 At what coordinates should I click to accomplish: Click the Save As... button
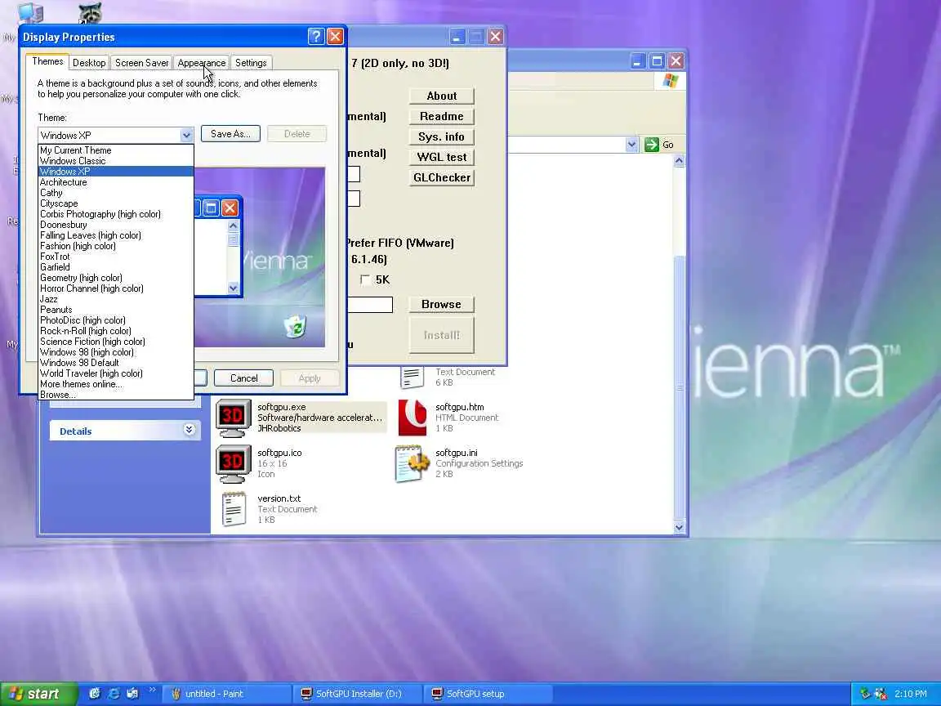point(230,134)
